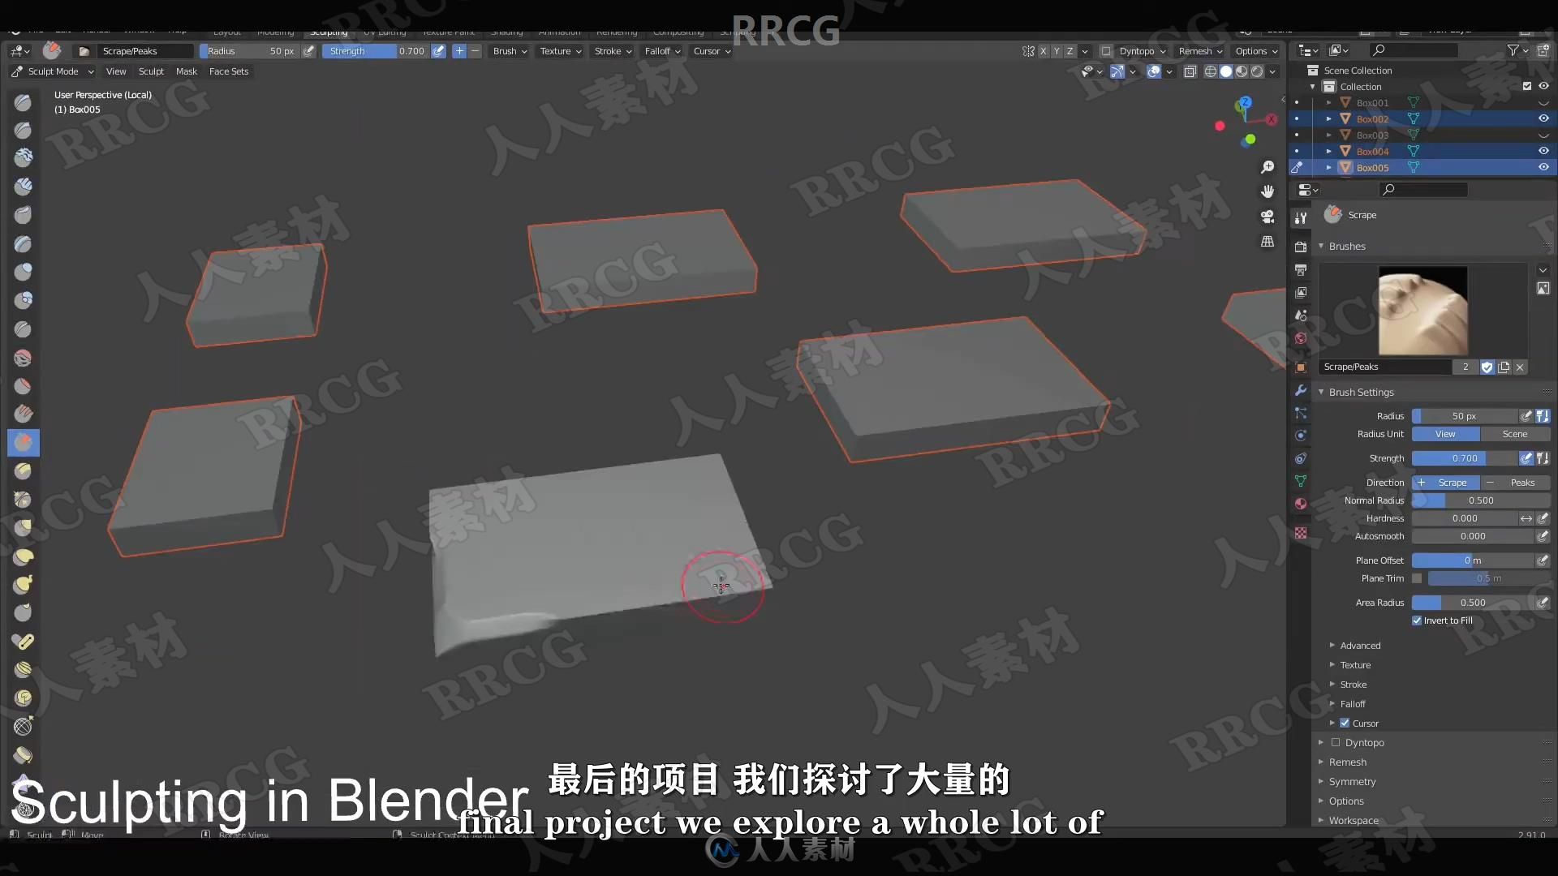Drag the Strength value slider
Viewport: 1558px width, 876px height.
1464,457
